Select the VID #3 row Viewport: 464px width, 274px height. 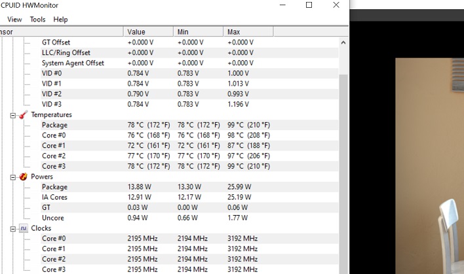click(189, 105)
